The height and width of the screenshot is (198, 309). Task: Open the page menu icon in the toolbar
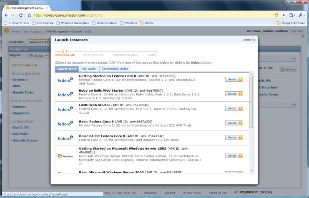pos(292,15)
